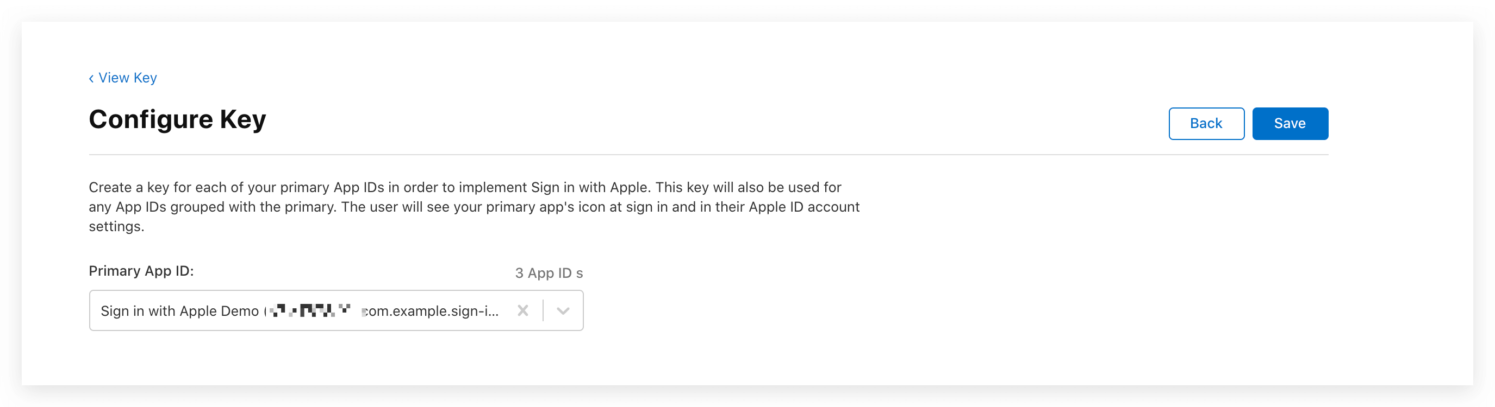Click the first line of the description paragraph

(464, 187)
